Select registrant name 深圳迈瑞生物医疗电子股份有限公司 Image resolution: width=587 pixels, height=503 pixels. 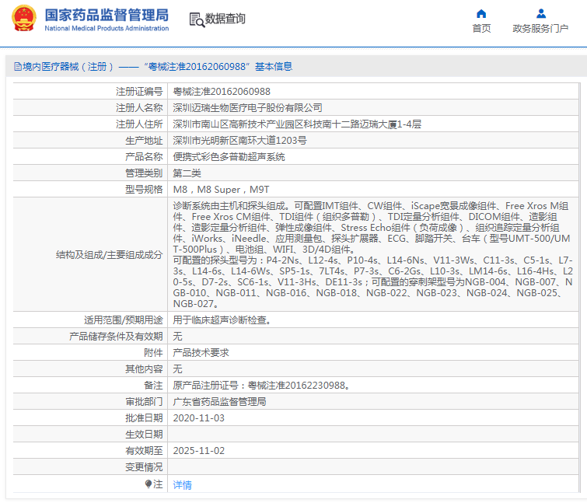pyautogui.click(x=247, y=108)
